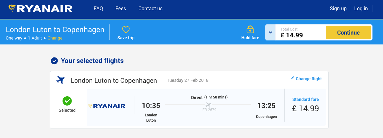The image size is (383, 138).
Task: Click the orange Change link under the route
Action: [x=55, y=38]
